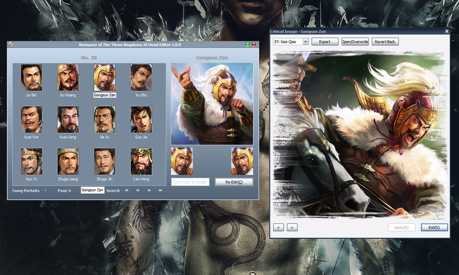Click the red button in Head Editor title bar
459x275 pixels.
tap(254, 45)
